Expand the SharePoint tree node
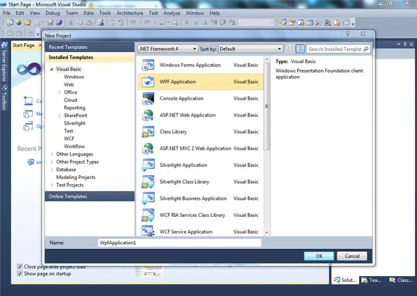 [59, 115]
